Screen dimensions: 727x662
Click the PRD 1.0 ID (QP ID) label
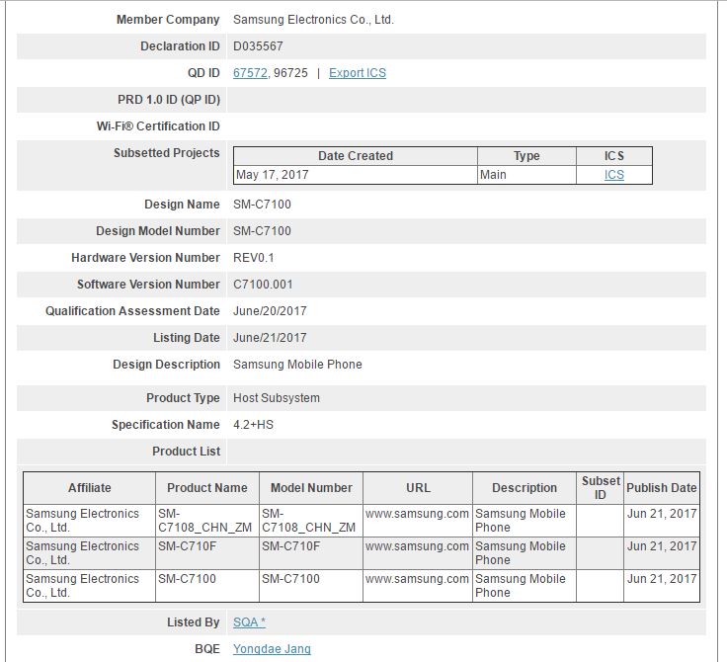coord(169,100)
